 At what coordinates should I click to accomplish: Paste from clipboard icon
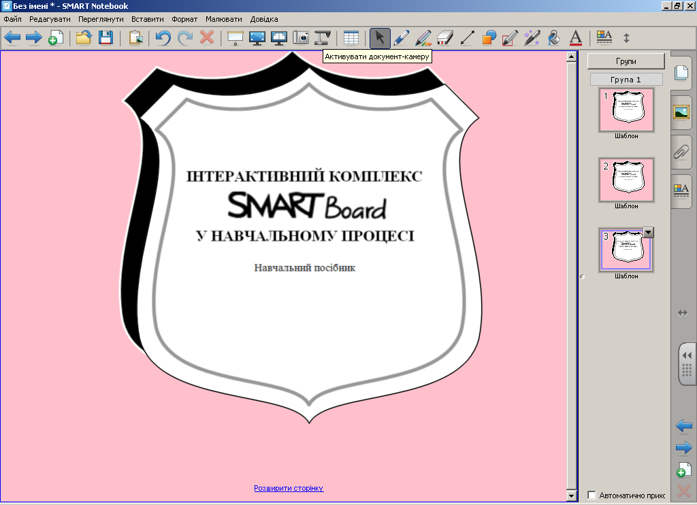pyautogui.click(x=135, y=38)
